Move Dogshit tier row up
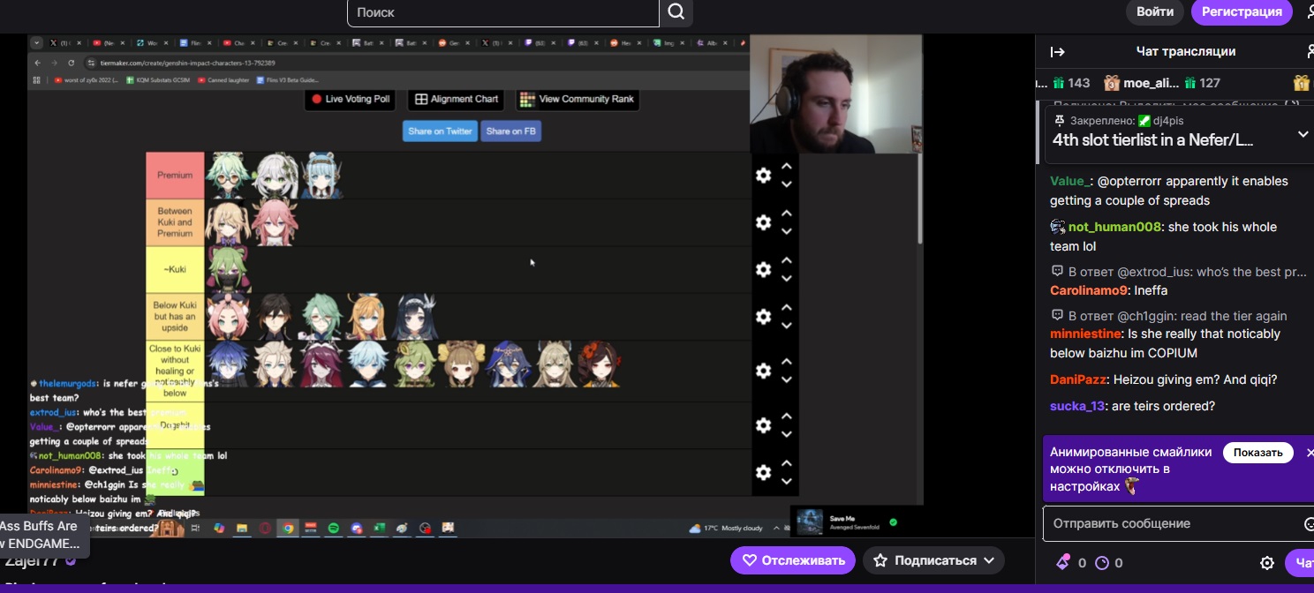The height and width of the screenshot is (593, 1314). tap(786, 416)
